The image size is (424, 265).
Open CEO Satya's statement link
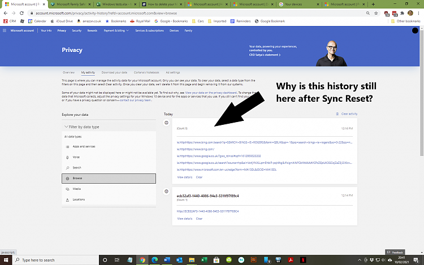tap(265, 55)
